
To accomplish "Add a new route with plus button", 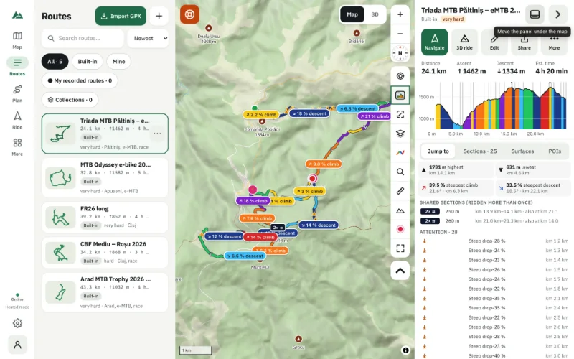I will pyautogui.click(x=159, y=16).
